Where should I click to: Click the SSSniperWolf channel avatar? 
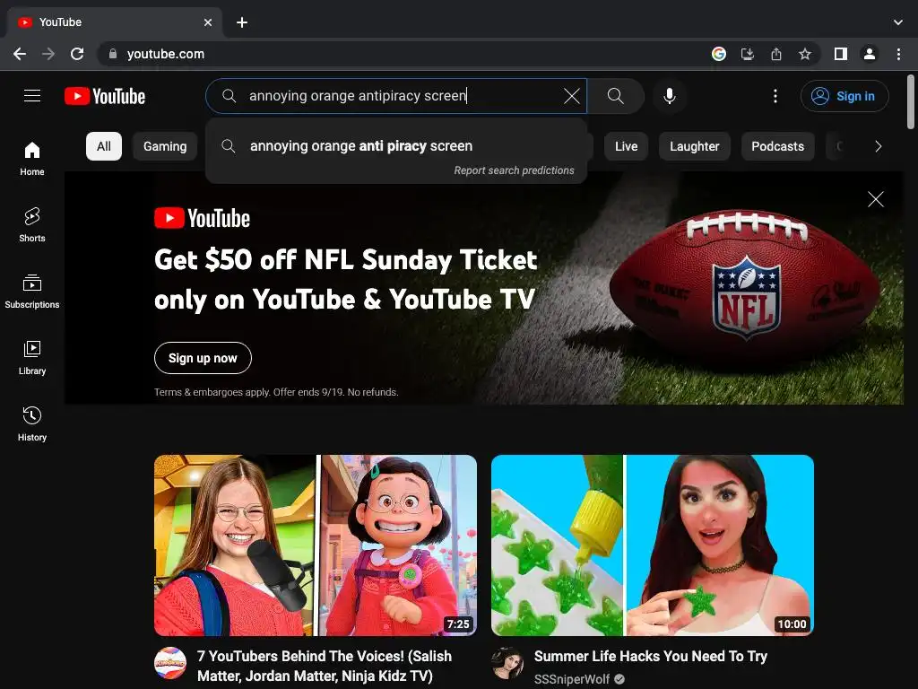(507, 663)
